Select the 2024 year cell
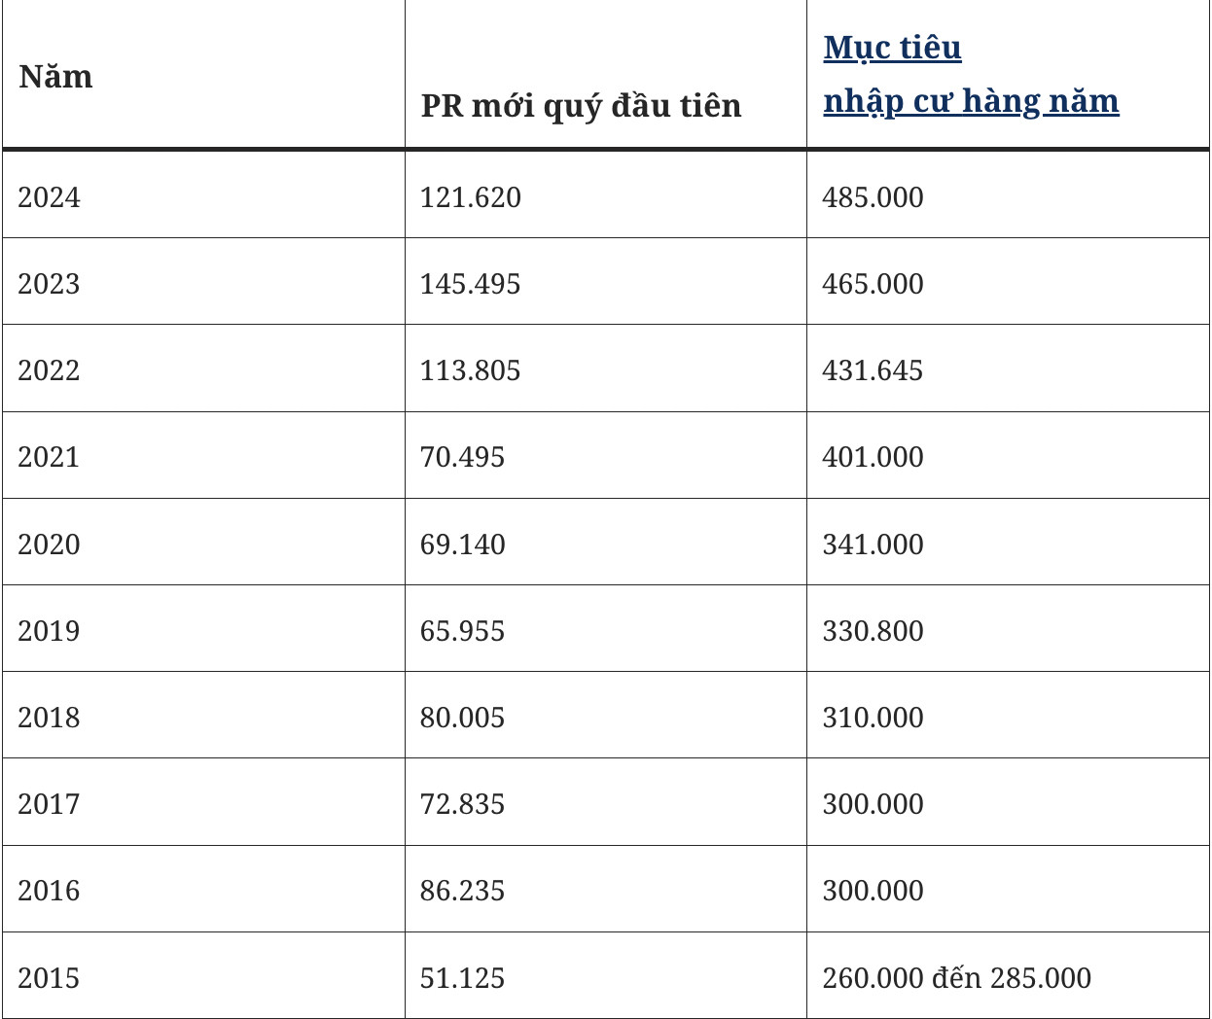1212x1019 pixels. (x=203, y=195)
